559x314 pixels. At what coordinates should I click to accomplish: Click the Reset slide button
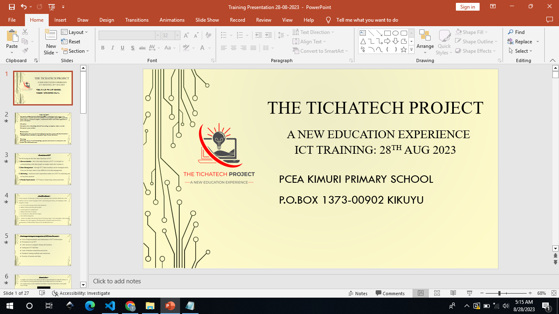pos(71,42)
